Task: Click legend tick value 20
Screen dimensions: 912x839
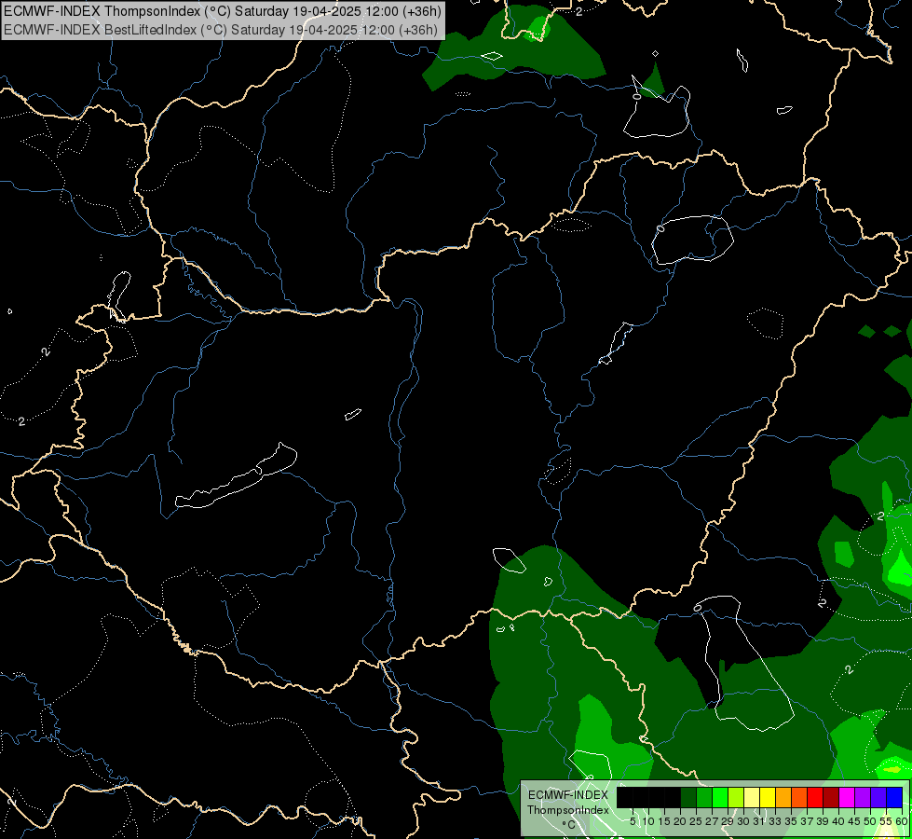Action: (680, 821)
